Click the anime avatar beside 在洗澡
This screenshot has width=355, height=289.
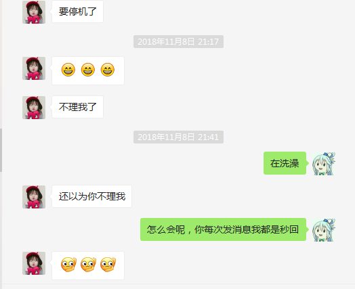(324, 164)
